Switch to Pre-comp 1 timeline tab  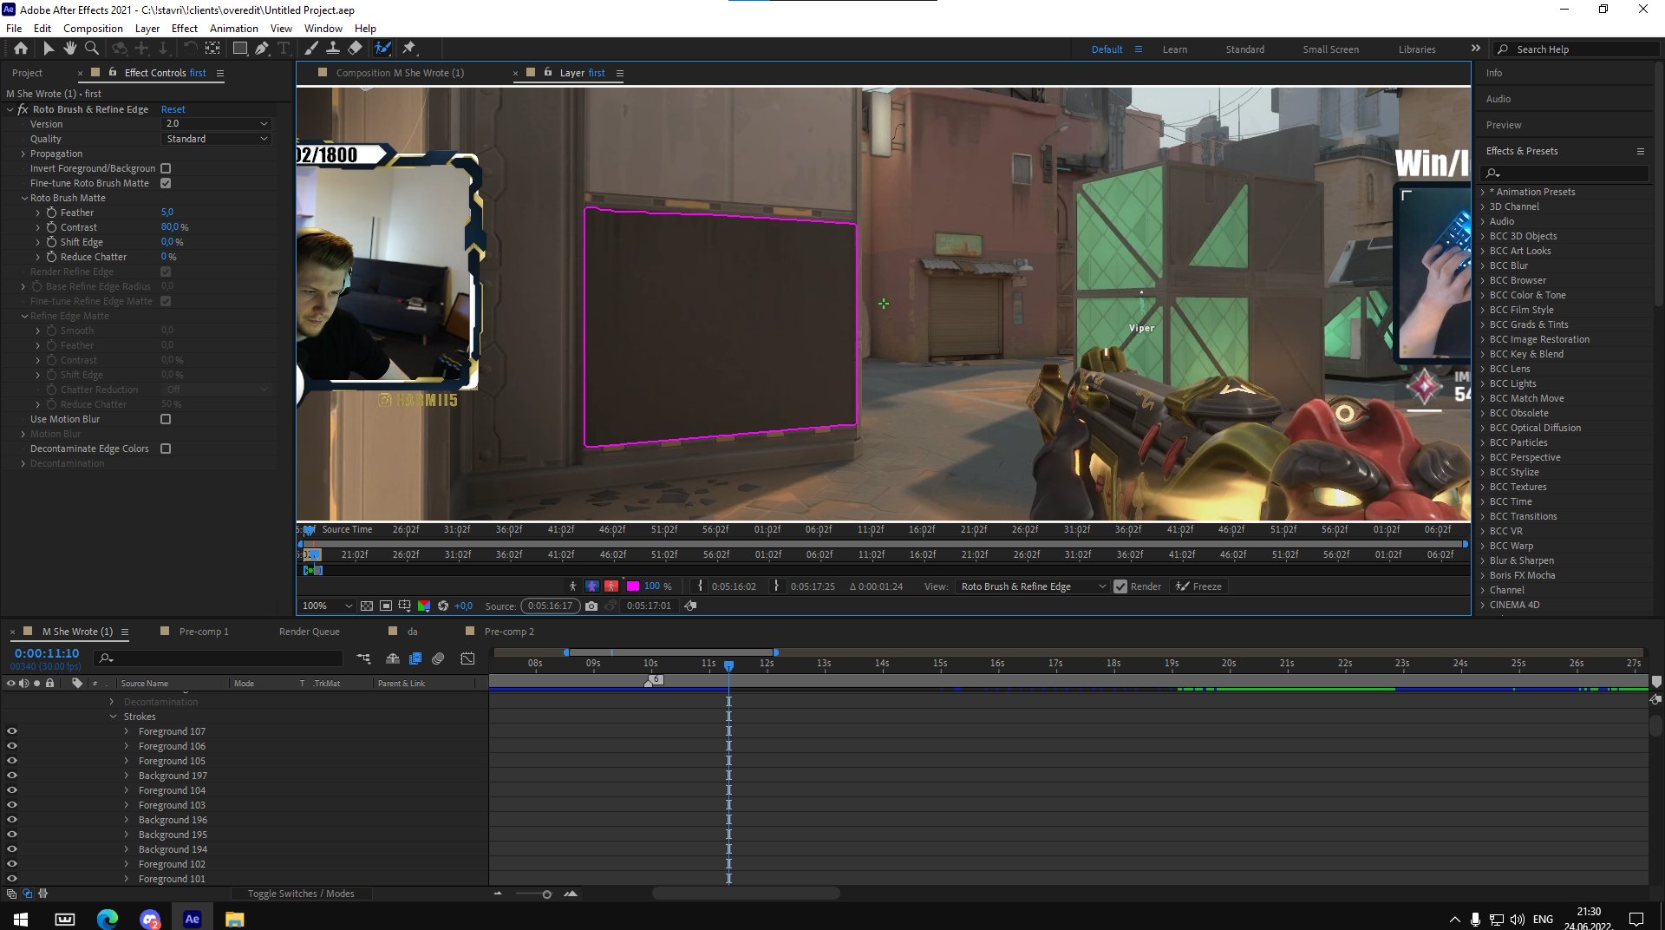pos(204,632)
